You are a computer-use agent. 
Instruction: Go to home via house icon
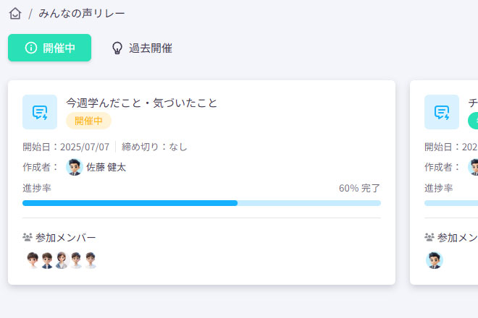point(15,14)
